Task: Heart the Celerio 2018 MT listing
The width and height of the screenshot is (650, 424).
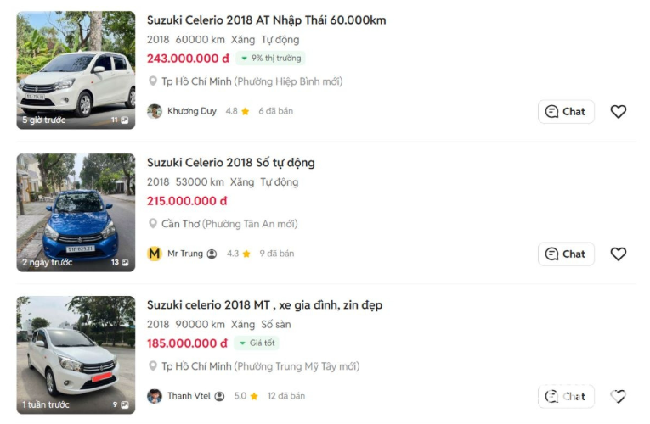Action: point(619,396)
